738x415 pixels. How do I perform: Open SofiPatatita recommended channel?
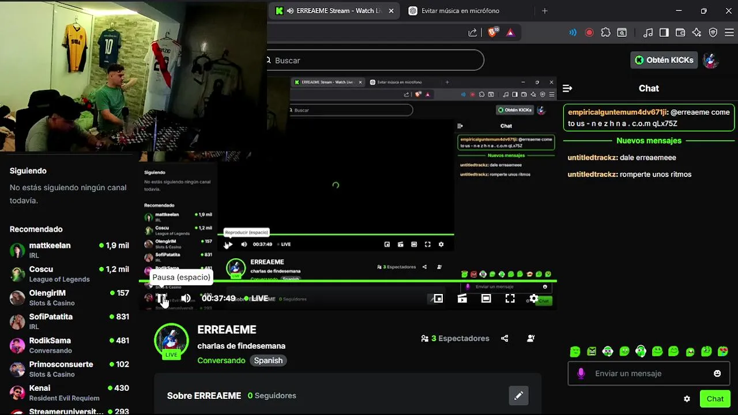click(69, 322)
